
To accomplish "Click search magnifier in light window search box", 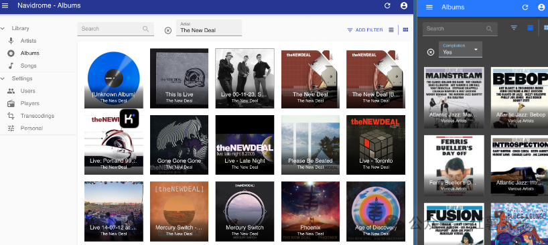I will 146,29.
